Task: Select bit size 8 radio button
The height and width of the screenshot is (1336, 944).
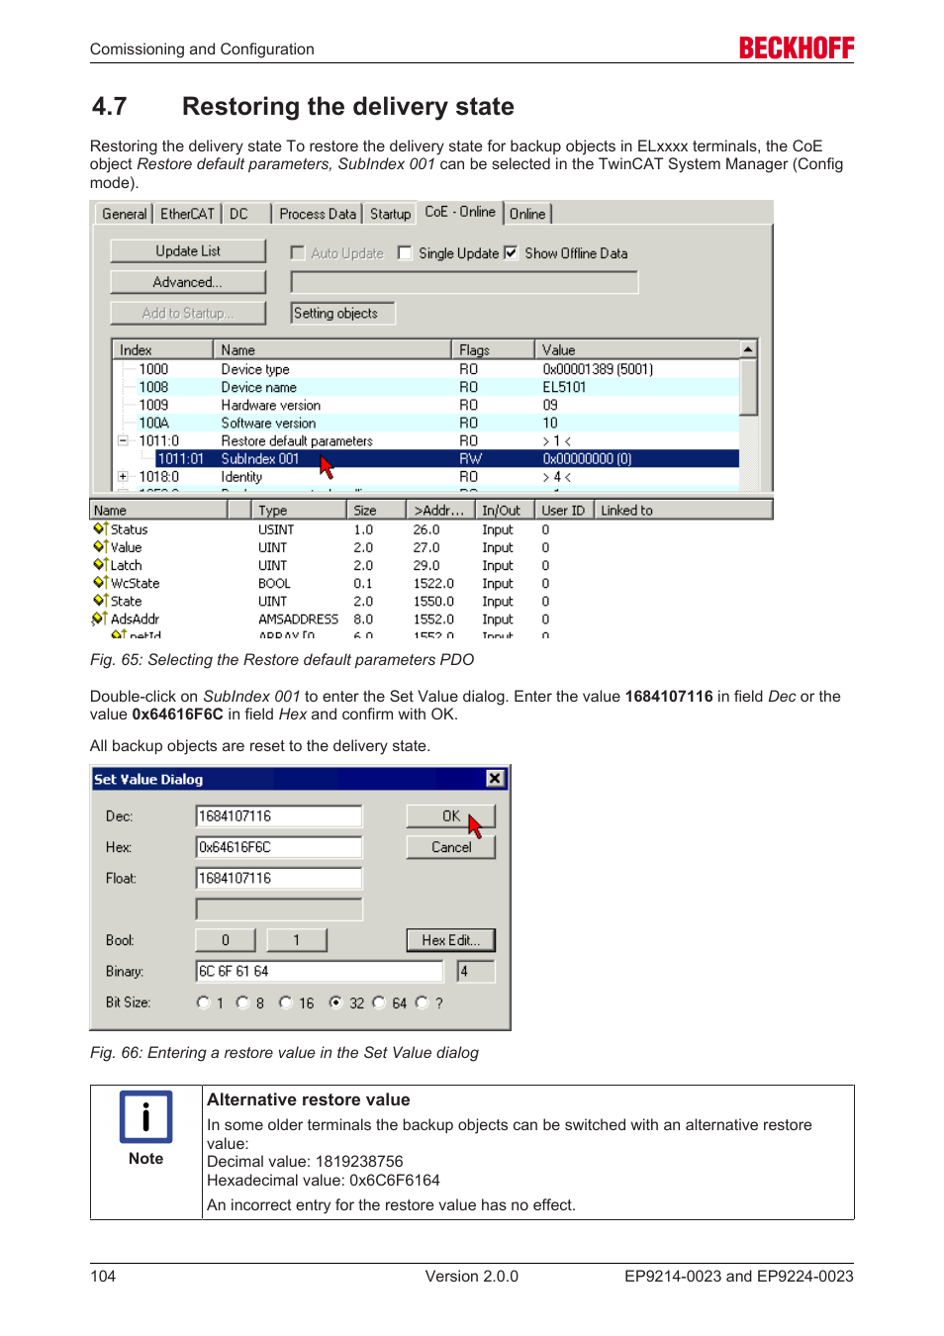Action: 242,1002
